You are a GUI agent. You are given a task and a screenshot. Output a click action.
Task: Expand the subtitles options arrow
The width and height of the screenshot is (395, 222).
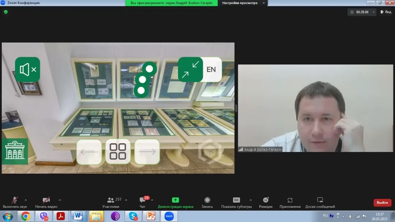[251, 200]
